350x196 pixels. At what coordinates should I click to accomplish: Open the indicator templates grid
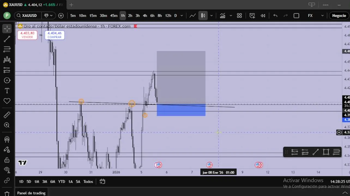click(x=239, y=16)
